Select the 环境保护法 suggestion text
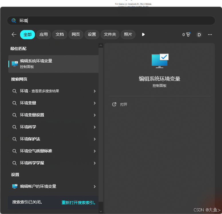This screenshot has width=222, height=214. 30,139
